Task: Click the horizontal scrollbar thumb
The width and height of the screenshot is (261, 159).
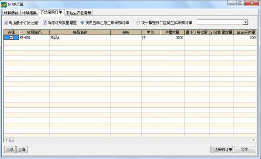Action: tap(11, 140)
